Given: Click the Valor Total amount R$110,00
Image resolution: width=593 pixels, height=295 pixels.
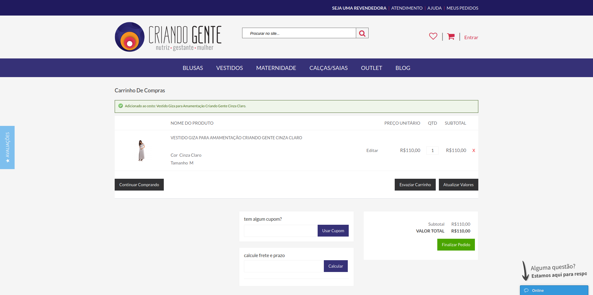Looking at the screenshot, I should pyautogui.click(x=461, y=231).
